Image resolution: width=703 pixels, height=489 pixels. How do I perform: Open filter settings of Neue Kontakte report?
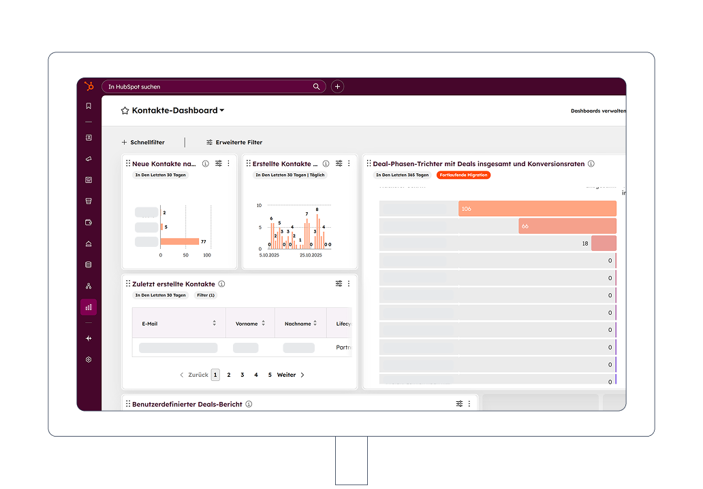(x=219, y=164)
